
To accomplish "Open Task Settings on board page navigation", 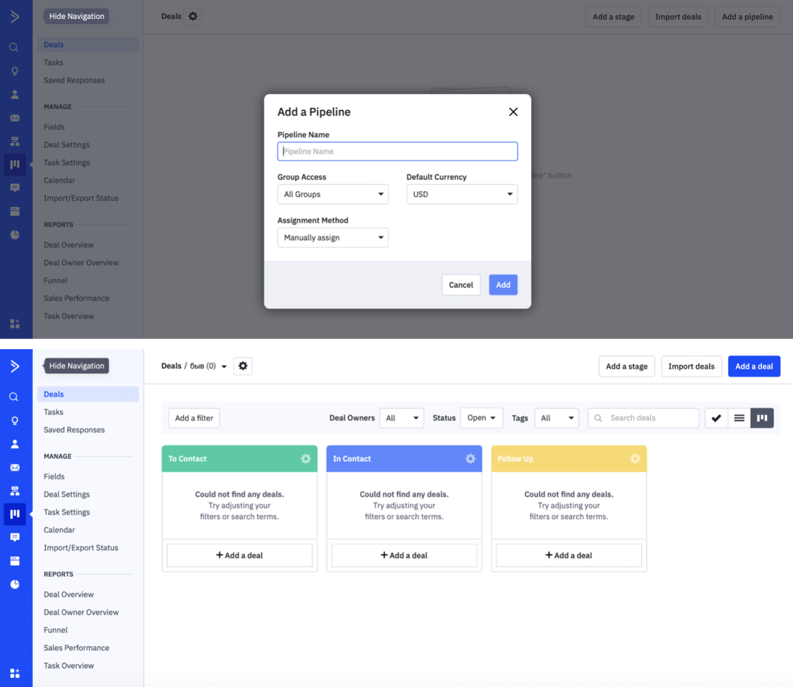I will click(66, 512).
